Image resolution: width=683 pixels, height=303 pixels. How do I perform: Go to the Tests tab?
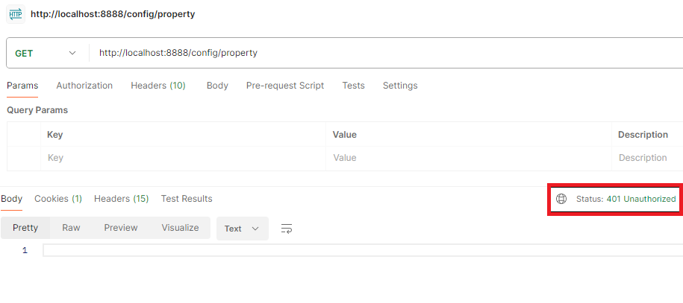pyautogui.click(x=353, y=86)
